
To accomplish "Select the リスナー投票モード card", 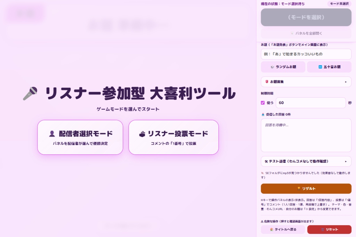I will [x=173, y=137].
